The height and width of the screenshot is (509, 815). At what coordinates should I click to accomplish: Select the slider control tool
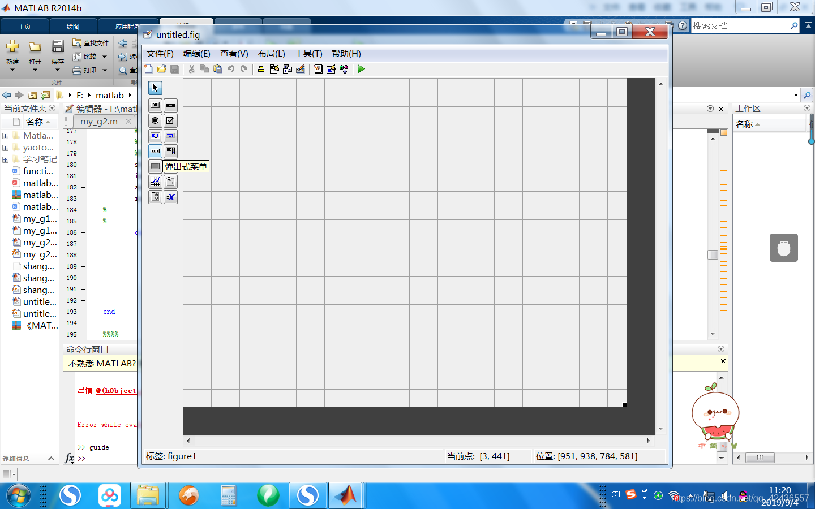[170, 105]
